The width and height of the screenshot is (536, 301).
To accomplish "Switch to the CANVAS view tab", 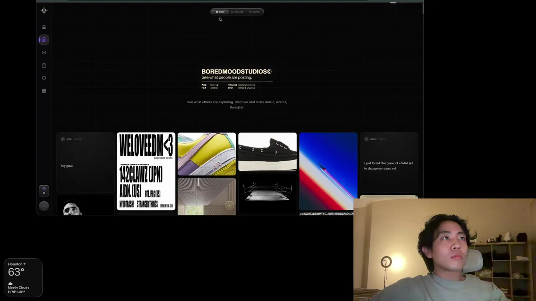I will point(237,12).
